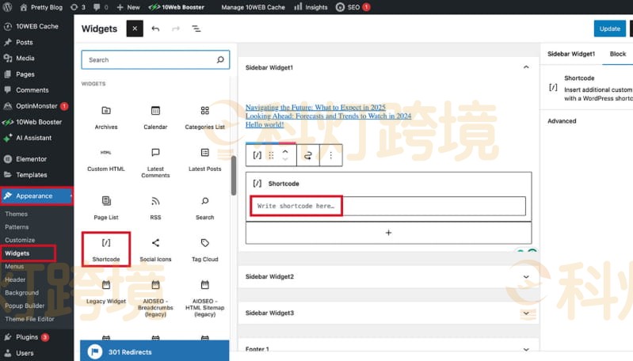Click the Write shortcode here field
The image size is (633, 361).
[387, 206]
